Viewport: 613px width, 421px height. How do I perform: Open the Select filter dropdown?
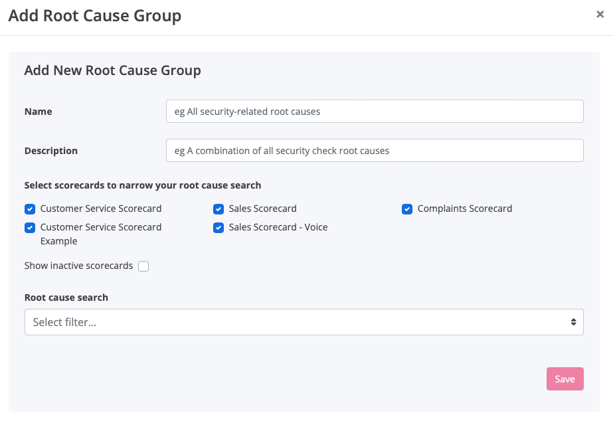(x=304, y=322)
